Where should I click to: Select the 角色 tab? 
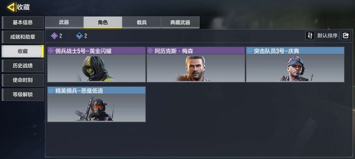point(103,22)
